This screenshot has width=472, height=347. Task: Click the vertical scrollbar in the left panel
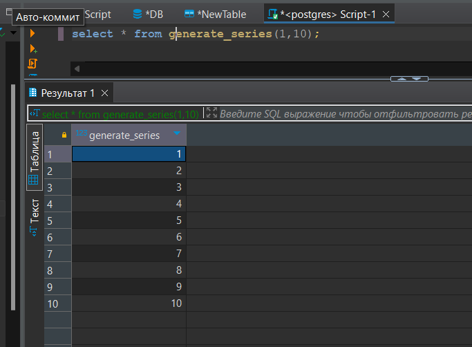click(x=13, y=197)
